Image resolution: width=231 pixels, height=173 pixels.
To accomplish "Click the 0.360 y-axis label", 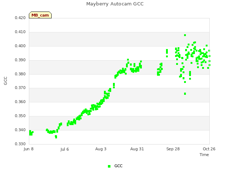I will pos(20,102).
